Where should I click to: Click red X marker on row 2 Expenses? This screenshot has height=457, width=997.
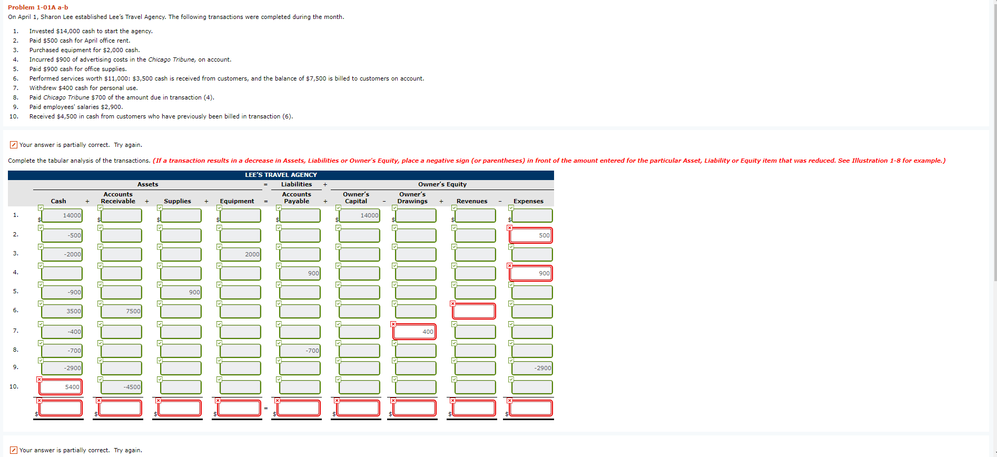(x=509, y=227)
